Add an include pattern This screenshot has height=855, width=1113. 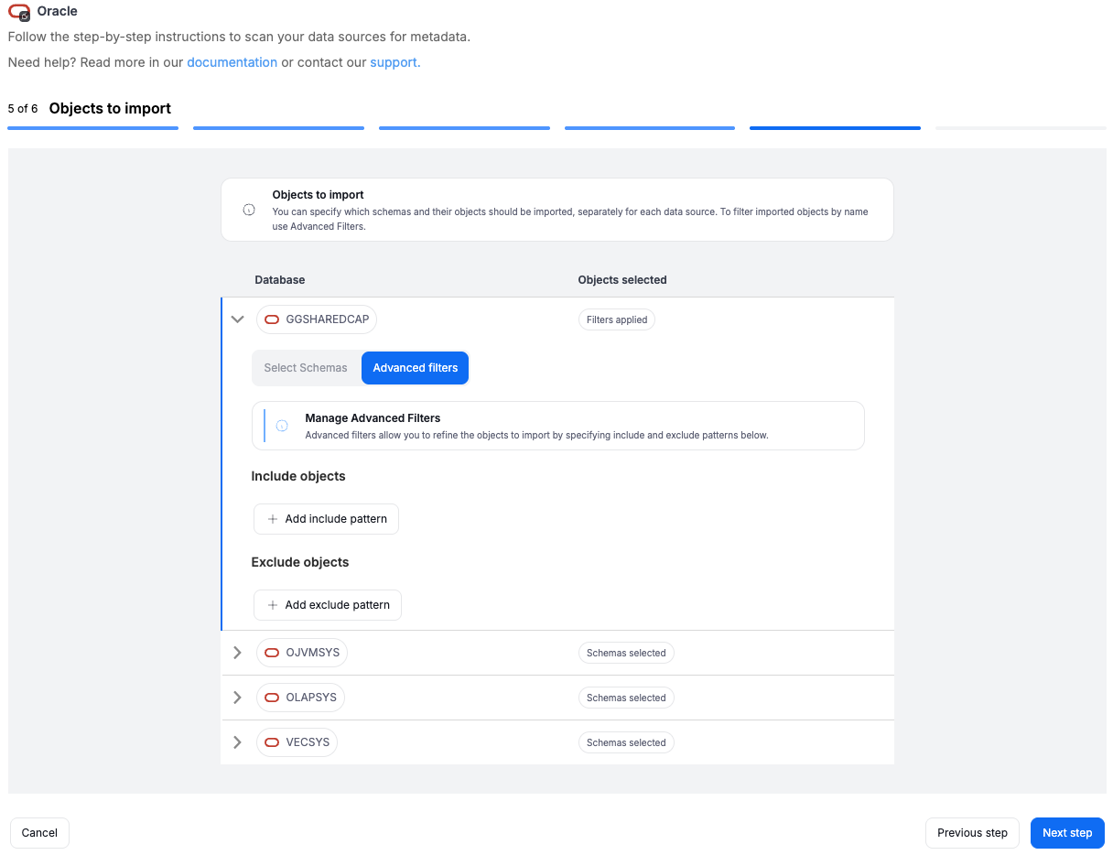(326, 519)
